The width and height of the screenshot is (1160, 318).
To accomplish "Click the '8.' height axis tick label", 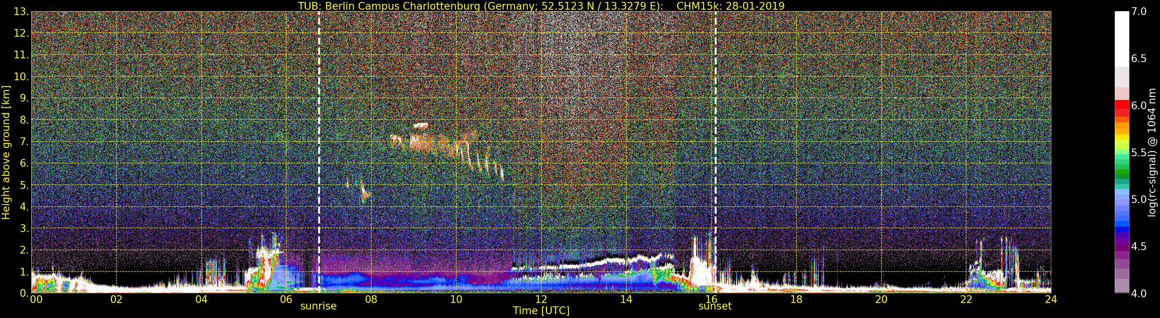I will [24, 120].
